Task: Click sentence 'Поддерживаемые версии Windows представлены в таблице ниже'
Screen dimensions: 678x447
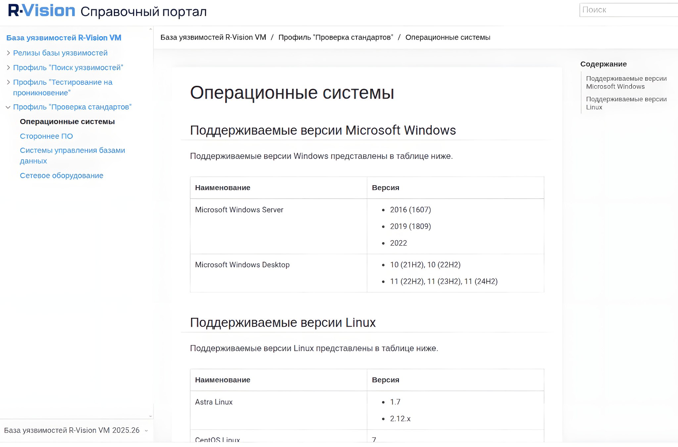Action: click(321, 156)
